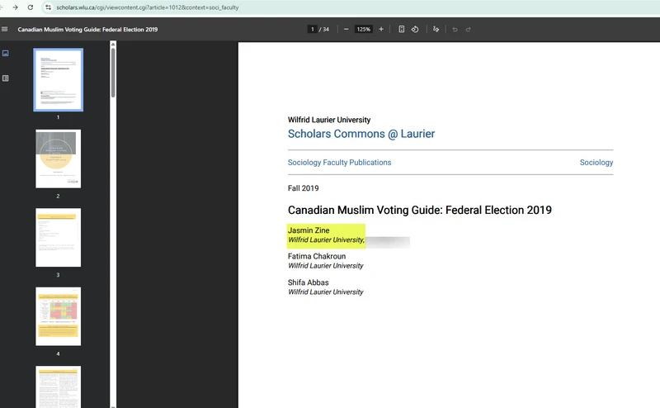Click the text 'Wilfrid Laurier University' heading
This screenshot has height=408, width=660.
click(329, 120)
